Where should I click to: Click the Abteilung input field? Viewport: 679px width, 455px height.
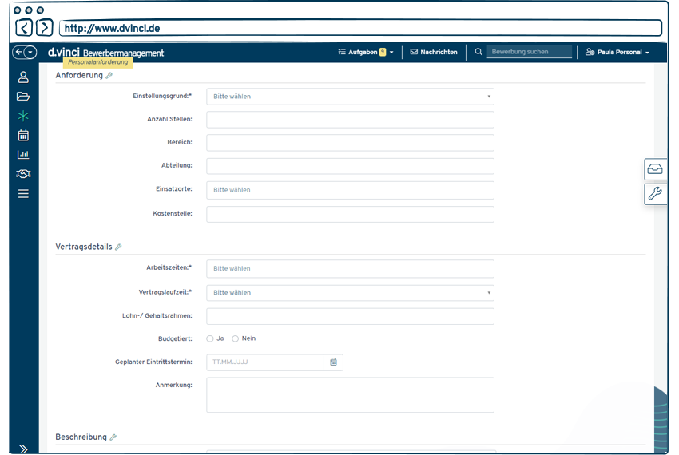click(x=350, y=166)
